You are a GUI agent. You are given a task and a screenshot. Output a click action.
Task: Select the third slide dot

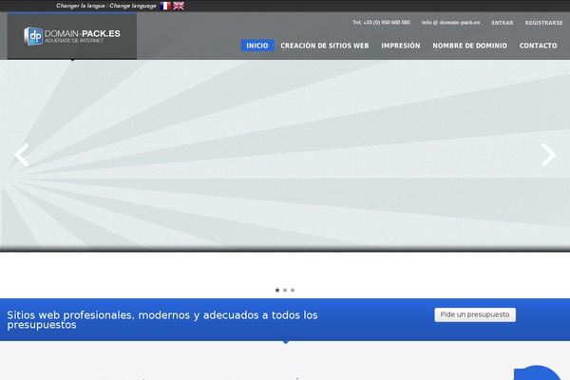coord(293,290)
